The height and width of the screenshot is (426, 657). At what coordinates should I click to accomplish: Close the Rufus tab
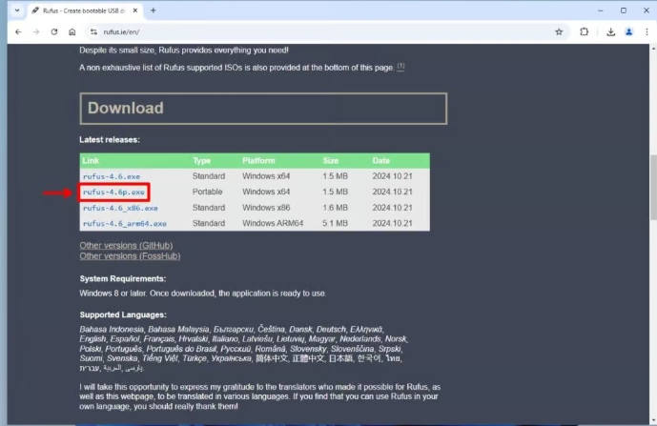point(134,10)
